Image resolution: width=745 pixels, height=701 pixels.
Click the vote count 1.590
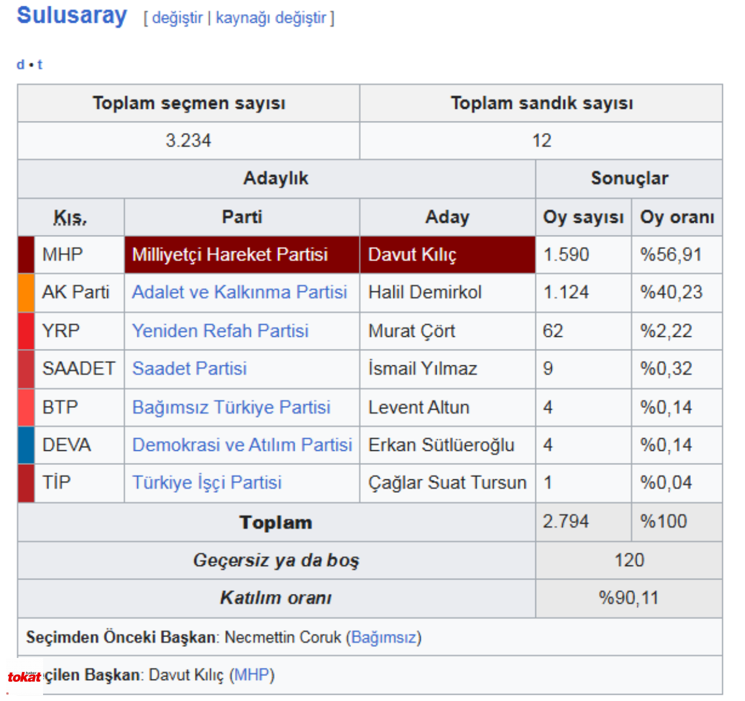click(566, 254)
